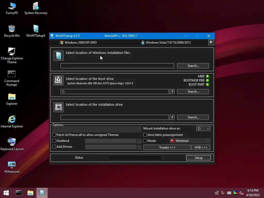264x198 pixels.
Task: Open the Wimboot mode dropdown
Action: (x=190, y=141)
